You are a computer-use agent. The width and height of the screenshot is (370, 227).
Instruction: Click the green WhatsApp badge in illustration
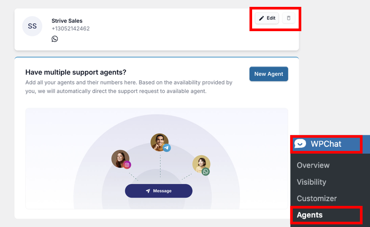point(206,172)
